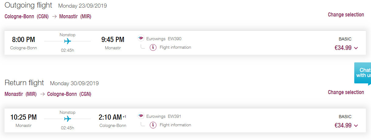
Task: Click the 8:00 PM departure time
Action: [23, 40]
